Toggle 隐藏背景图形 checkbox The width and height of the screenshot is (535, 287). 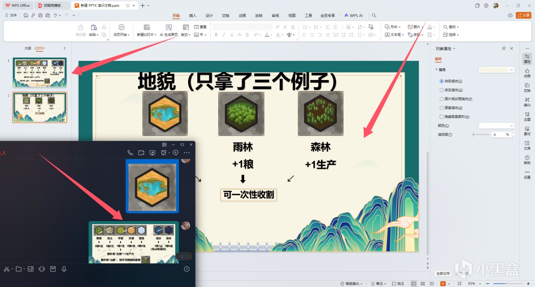tap(442, 117)
